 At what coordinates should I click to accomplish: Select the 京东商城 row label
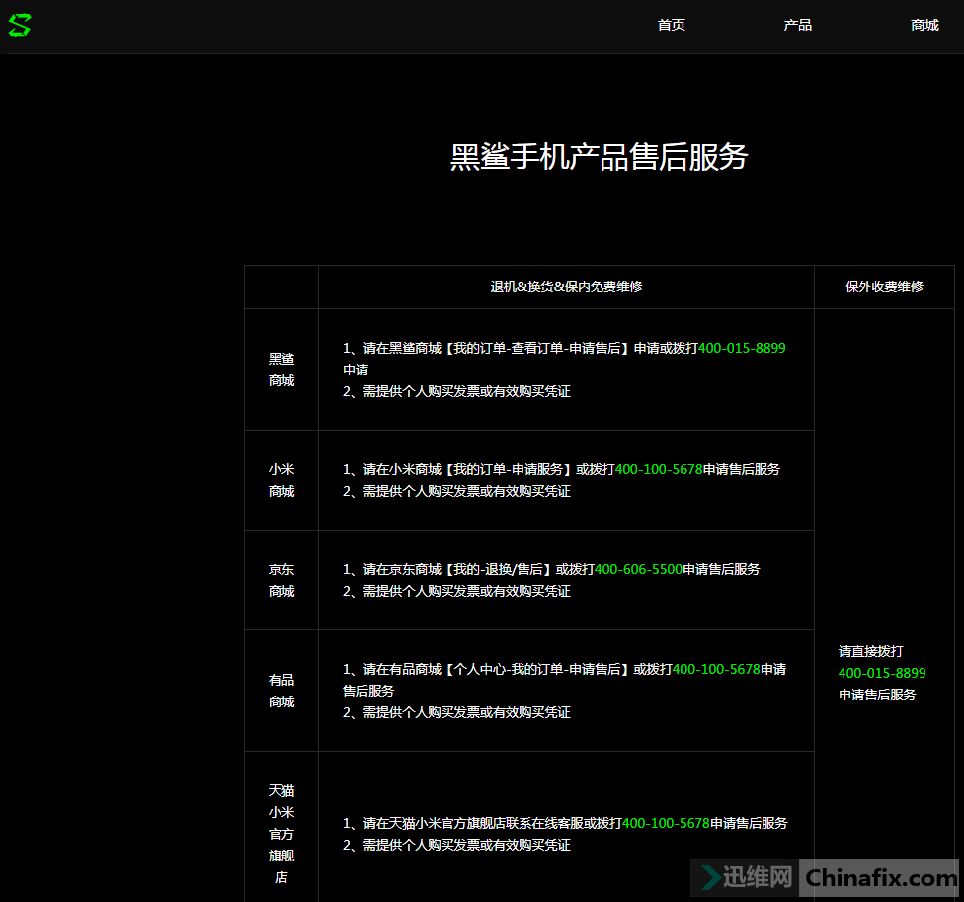[281, 580]
